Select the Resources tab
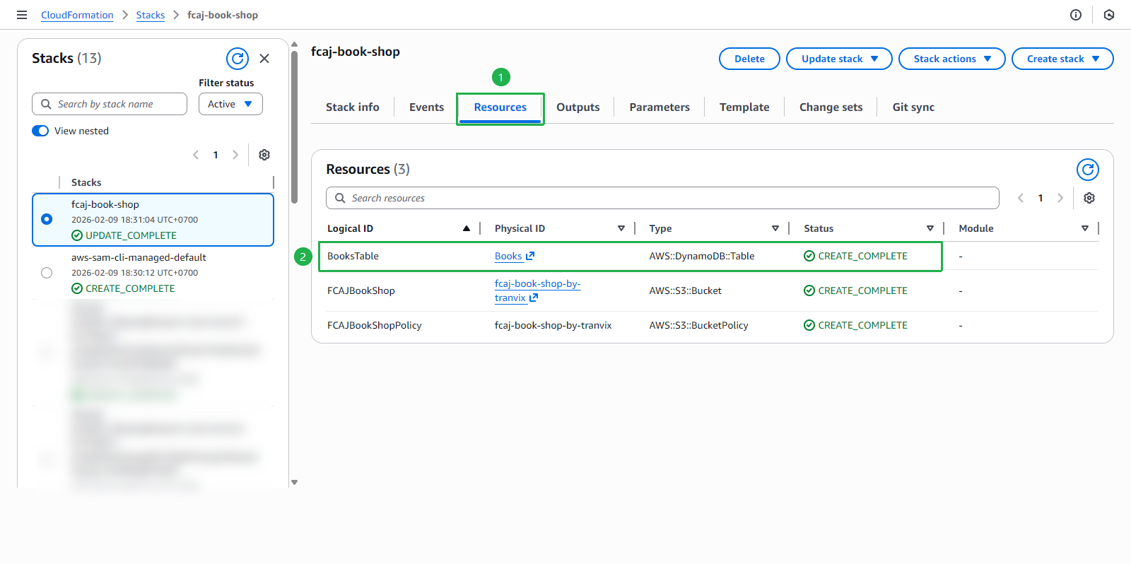1131x564 pixels. click(x=500, y=107)
